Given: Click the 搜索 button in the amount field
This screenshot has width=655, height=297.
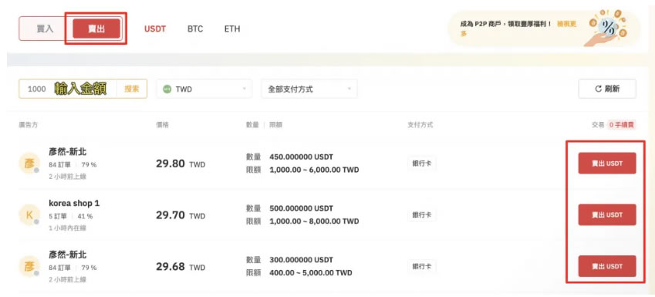Looking at the screenshot, I should coord(132,89).
